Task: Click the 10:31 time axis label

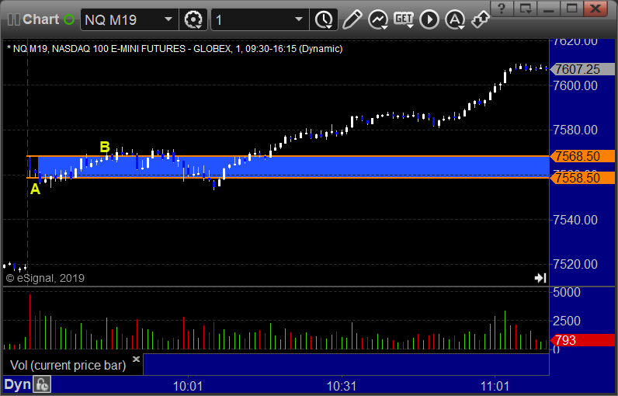Action: (342, 386)
